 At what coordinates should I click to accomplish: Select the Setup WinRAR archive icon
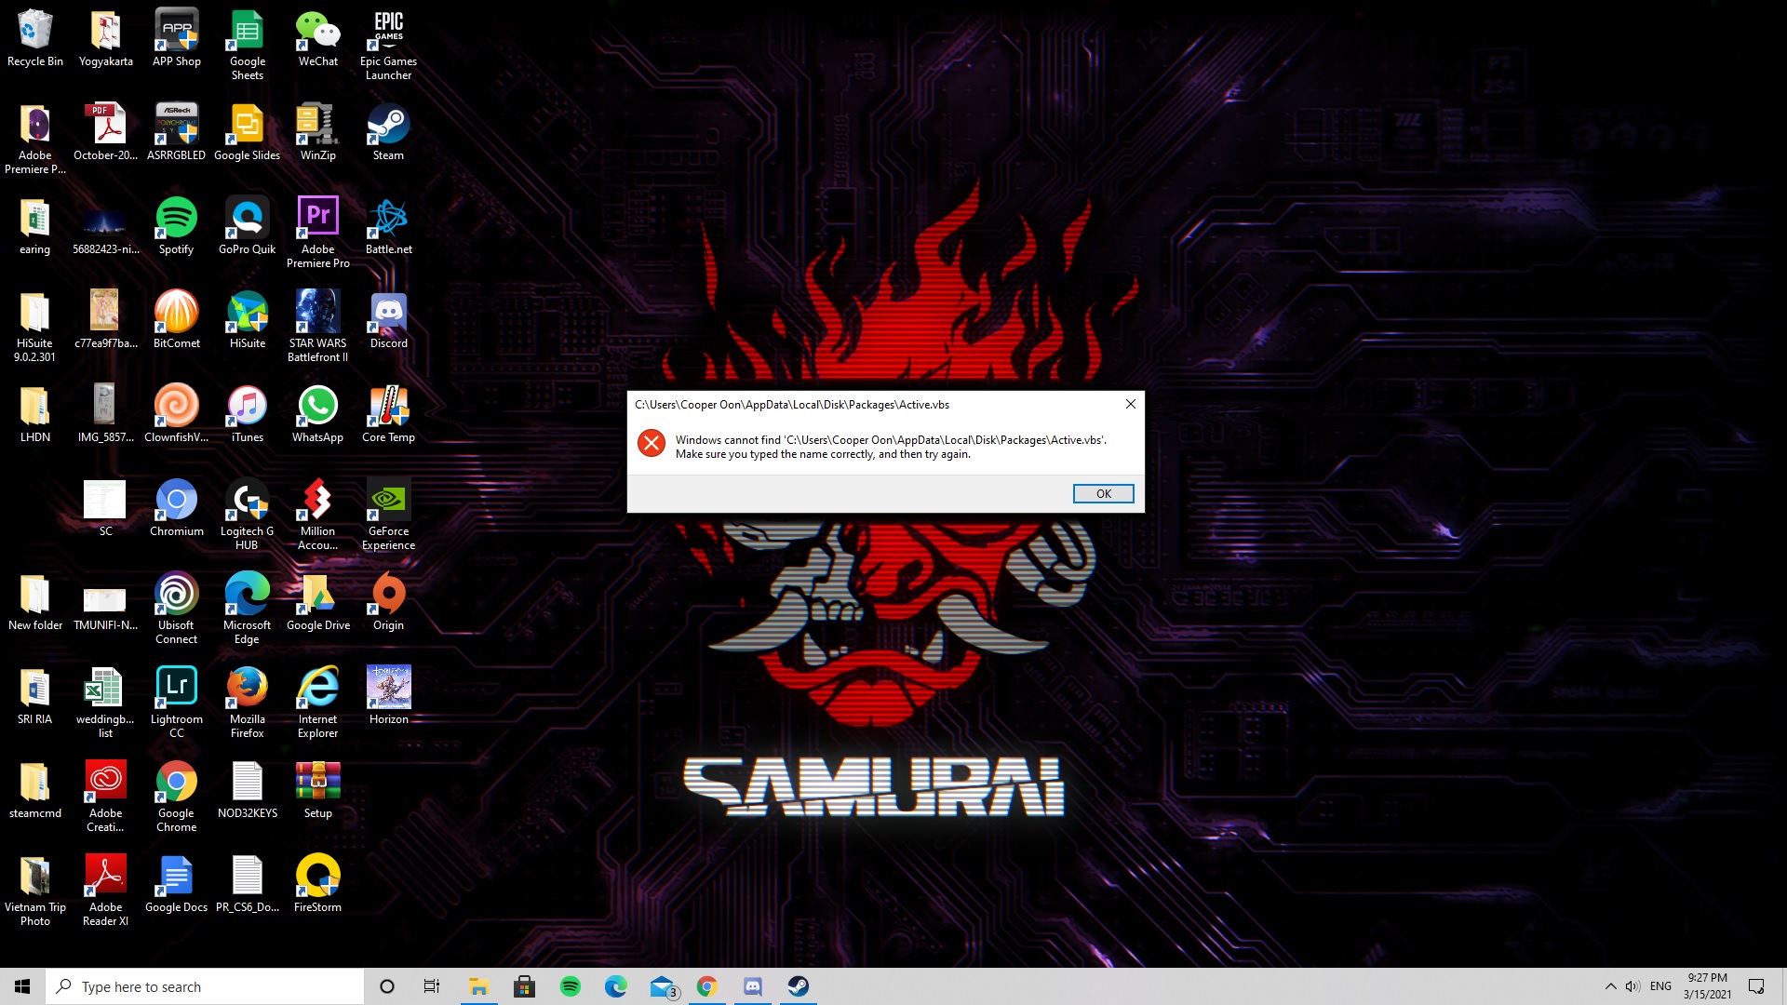(x=317, y=791)
